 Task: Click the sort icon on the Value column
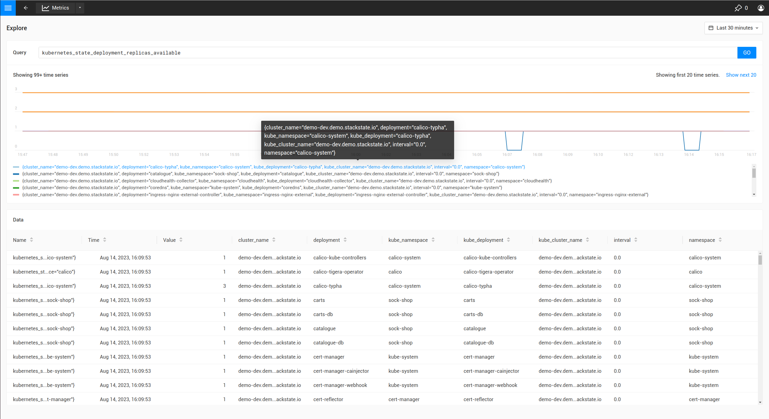(x=181, y=240)
